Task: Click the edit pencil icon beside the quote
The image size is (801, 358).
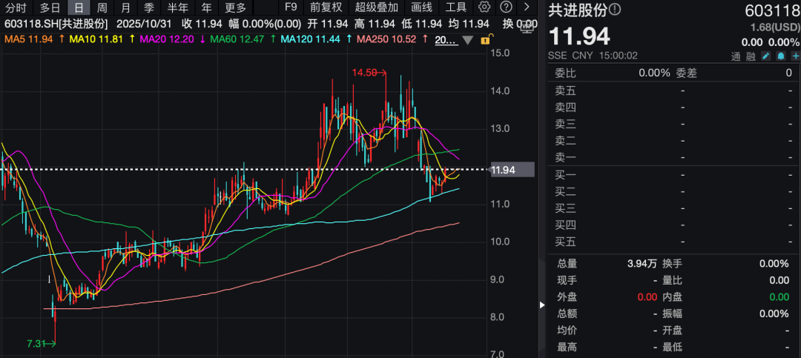Action: coord(766,57)
